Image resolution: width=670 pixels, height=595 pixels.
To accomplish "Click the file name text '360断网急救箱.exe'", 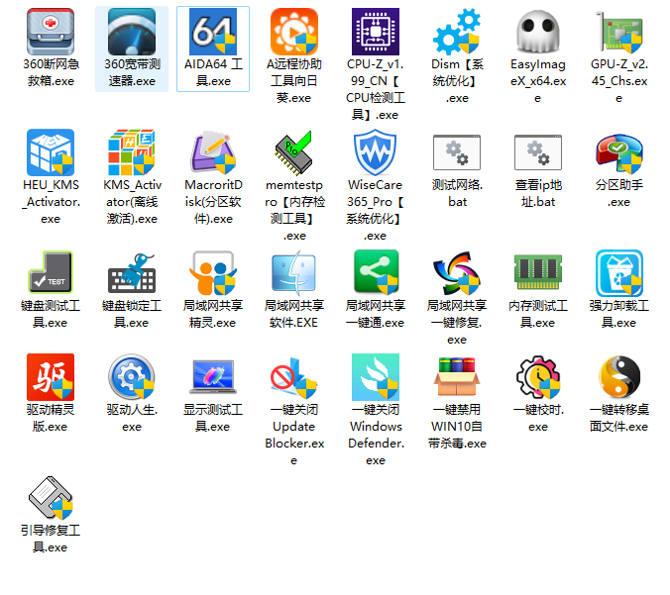I will 51,72.
